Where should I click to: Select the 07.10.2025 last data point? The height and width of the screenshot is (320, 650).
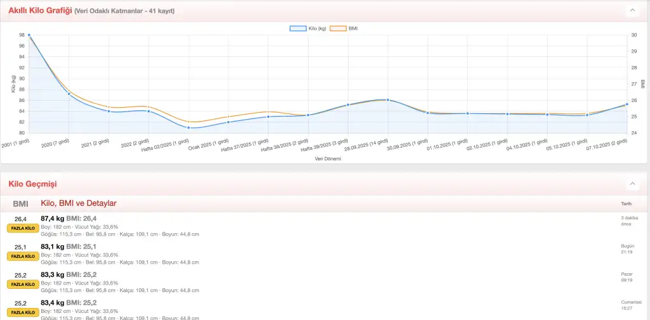coord(627,104)
